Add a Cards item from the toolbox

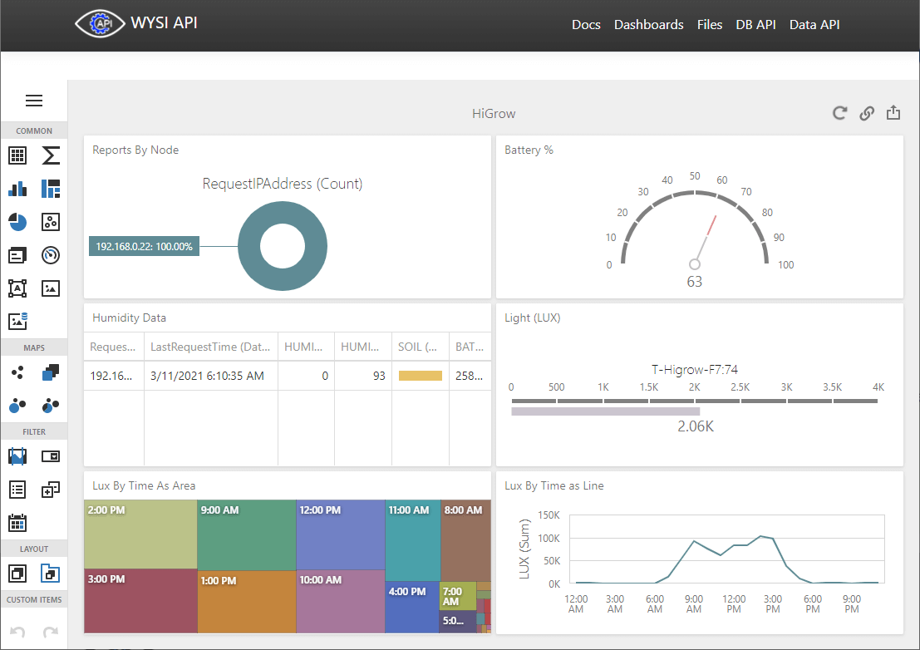[x=17, y=255]
